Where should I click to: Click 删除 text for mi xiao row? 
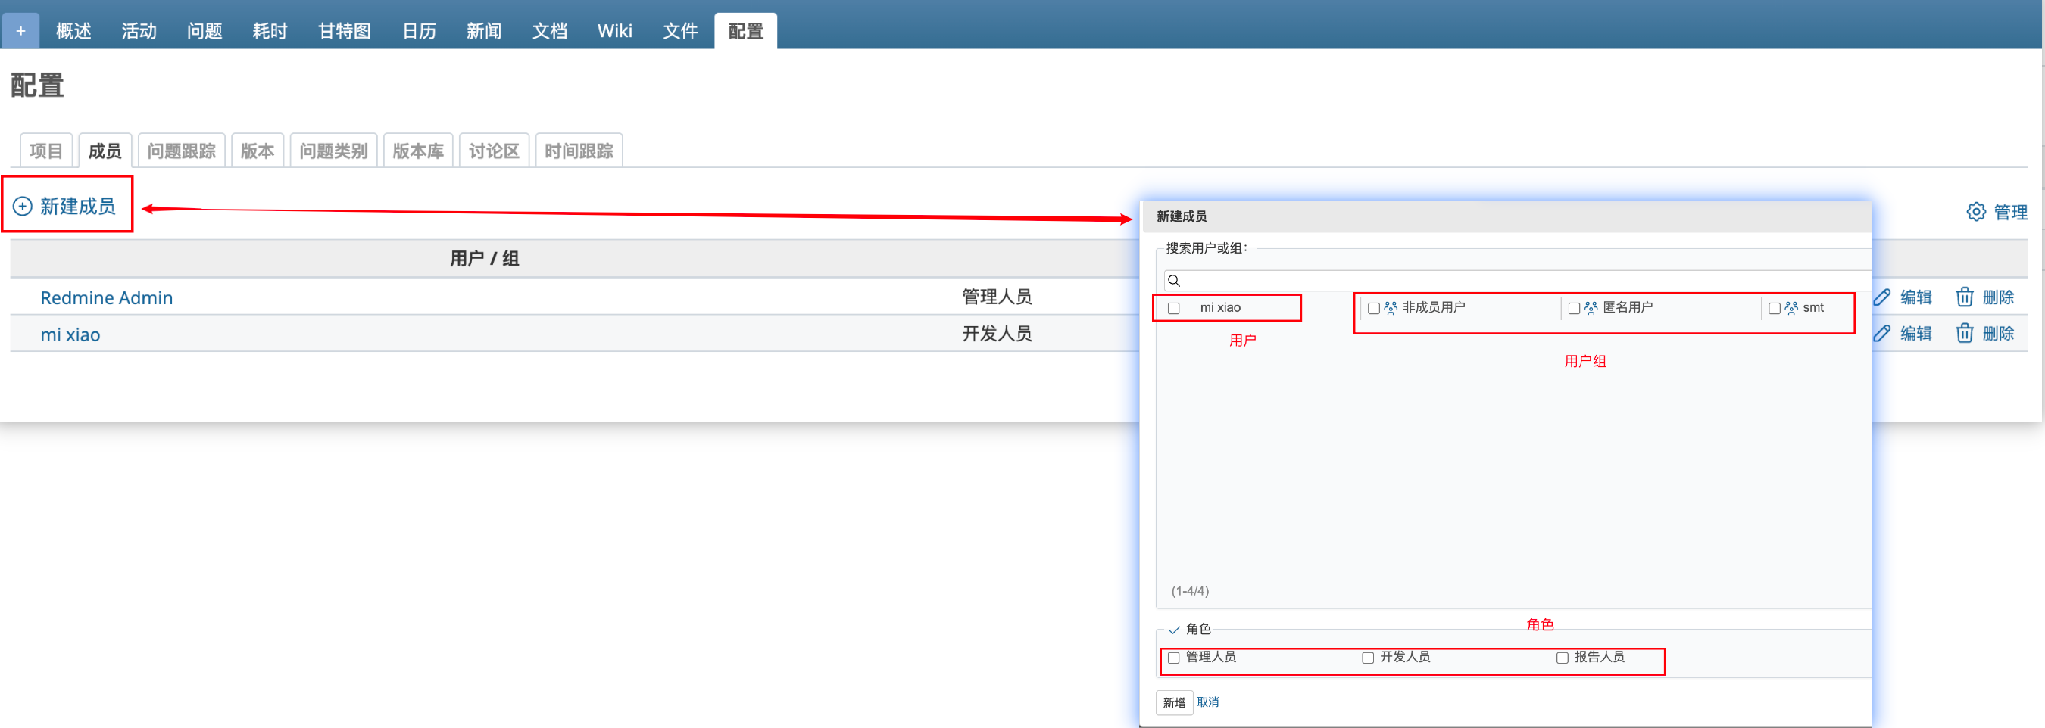1998,333
